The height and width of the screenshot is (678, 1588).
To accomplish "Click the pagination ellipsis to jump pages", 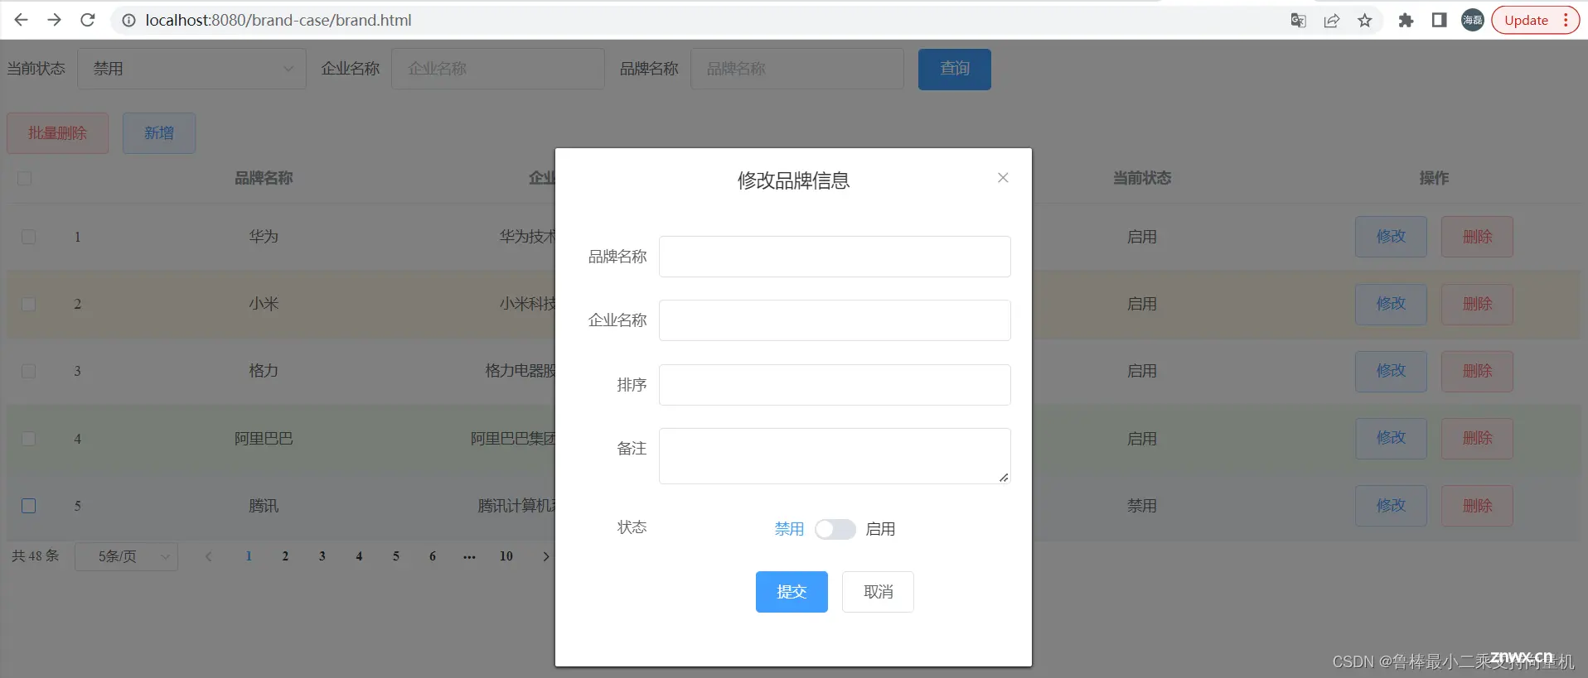I will (469, 556).
